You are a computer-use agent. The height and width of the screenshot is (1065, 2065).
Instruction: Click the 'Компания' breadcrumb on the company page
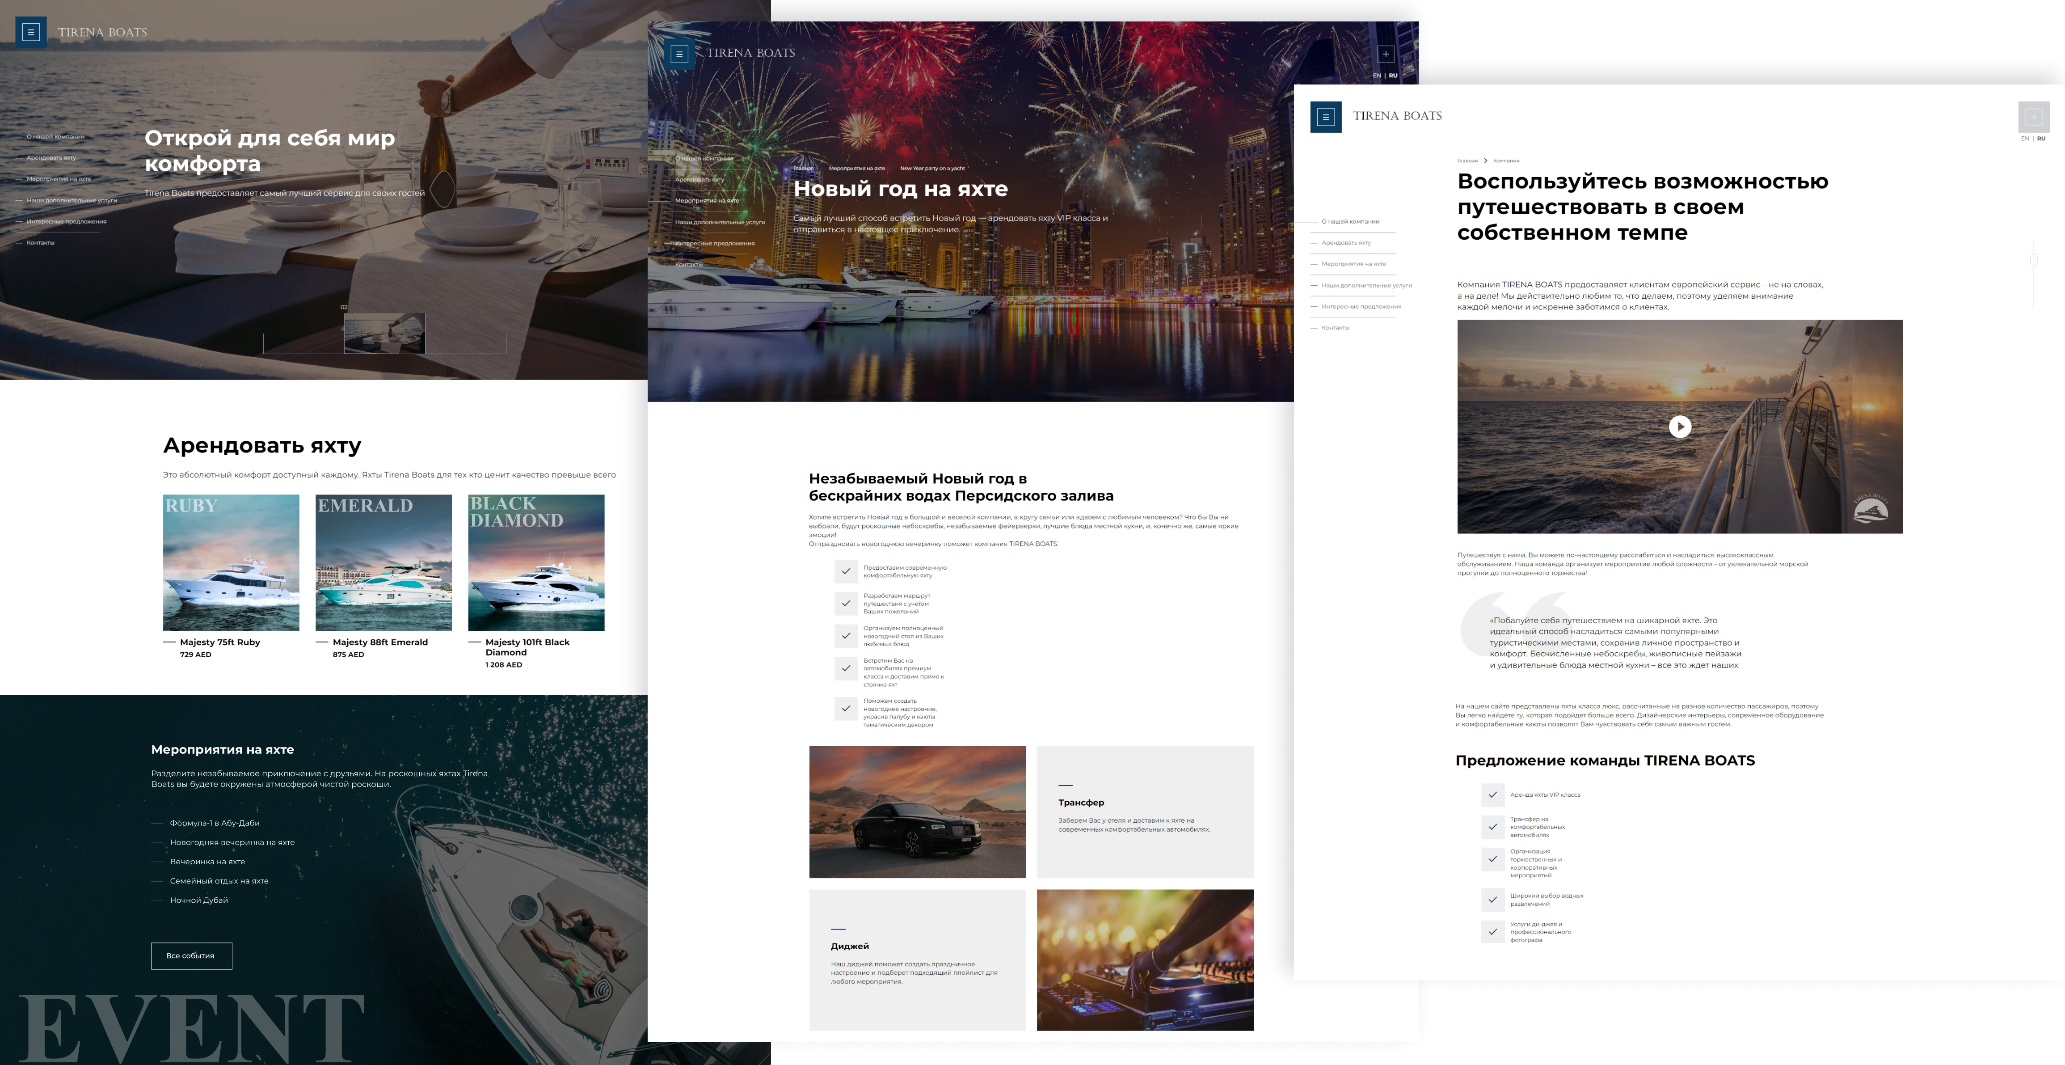(x=1506, y=161)
